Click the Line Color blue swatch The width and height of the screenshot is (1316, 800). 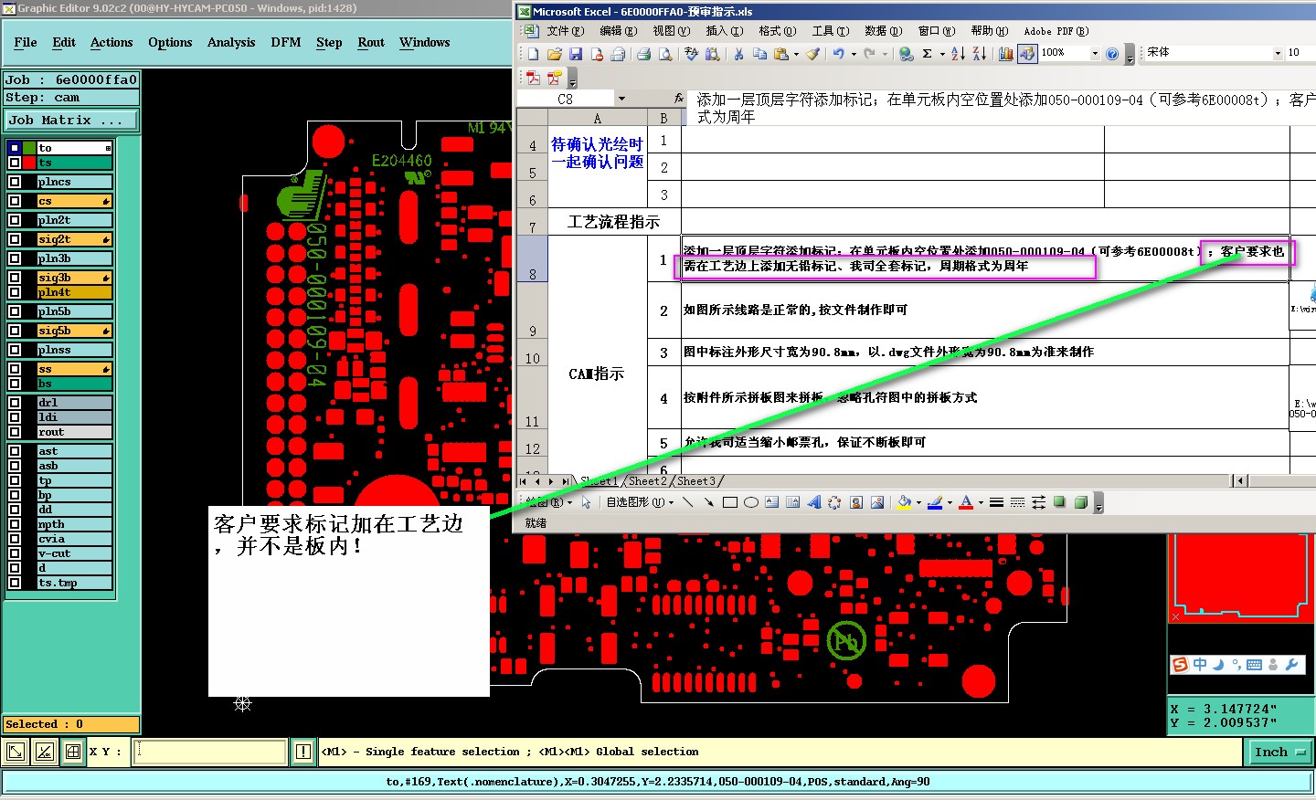pos(935,502)
